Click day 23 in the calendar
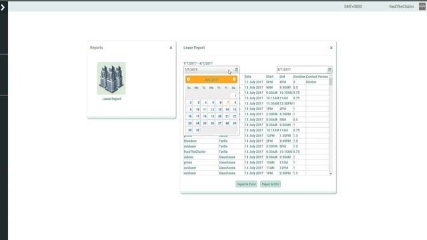This screenshot has height=240, width=427. [x=189, y=123]
